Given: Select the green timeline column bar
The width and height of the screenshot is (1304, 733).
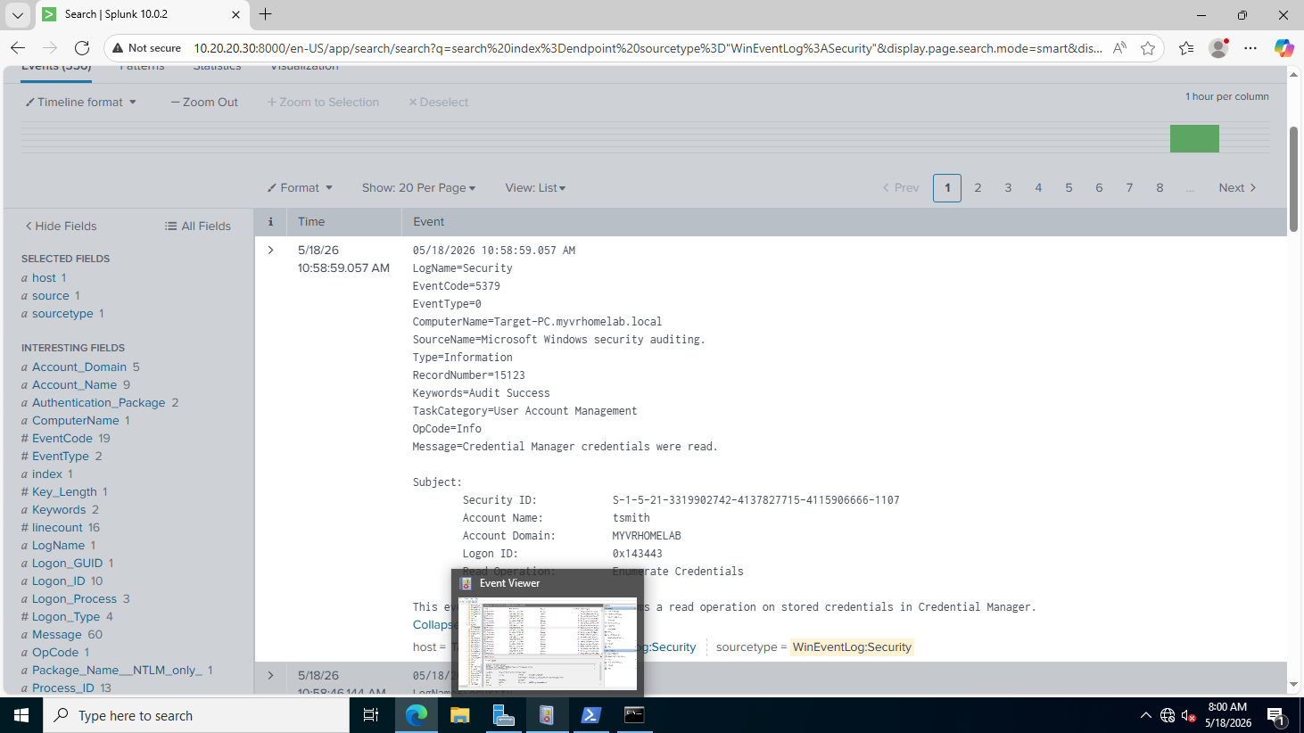Looking at the screenshot, I should point(1194,138).
